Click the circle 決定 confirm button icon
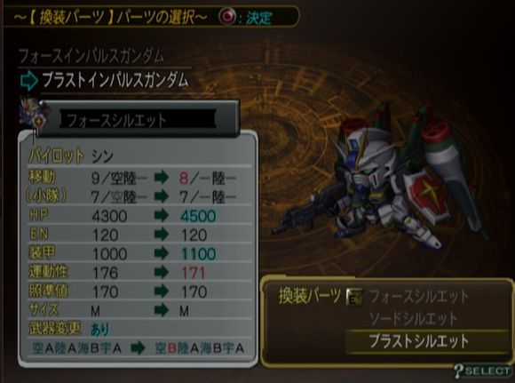The width and height of the screenshot is (515, 383). click(x=227, y=16)
